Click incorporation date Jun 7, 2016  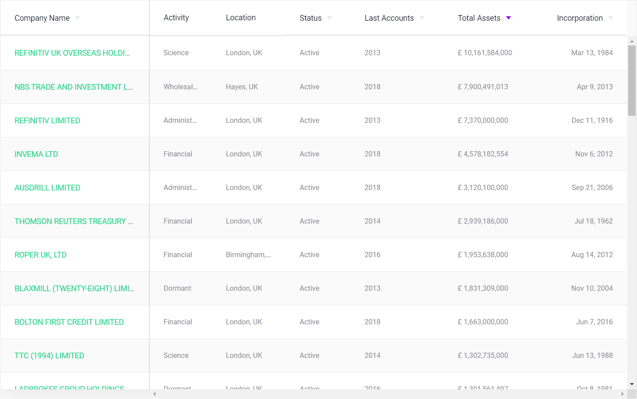pyautogui.click(x=594, y=322)
